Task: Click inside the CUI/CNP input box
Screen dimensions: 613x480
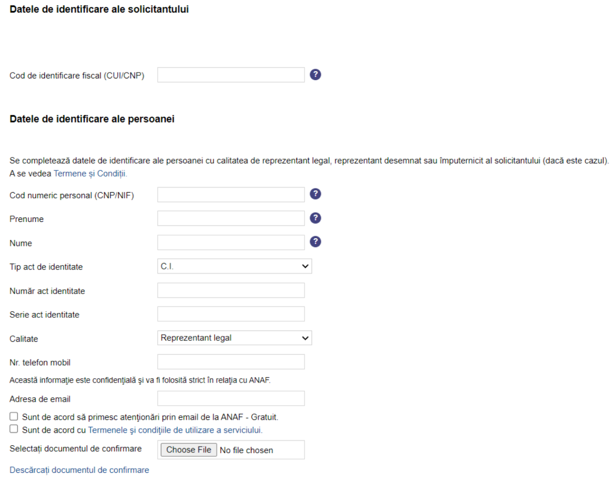Action: coord(230,74)
